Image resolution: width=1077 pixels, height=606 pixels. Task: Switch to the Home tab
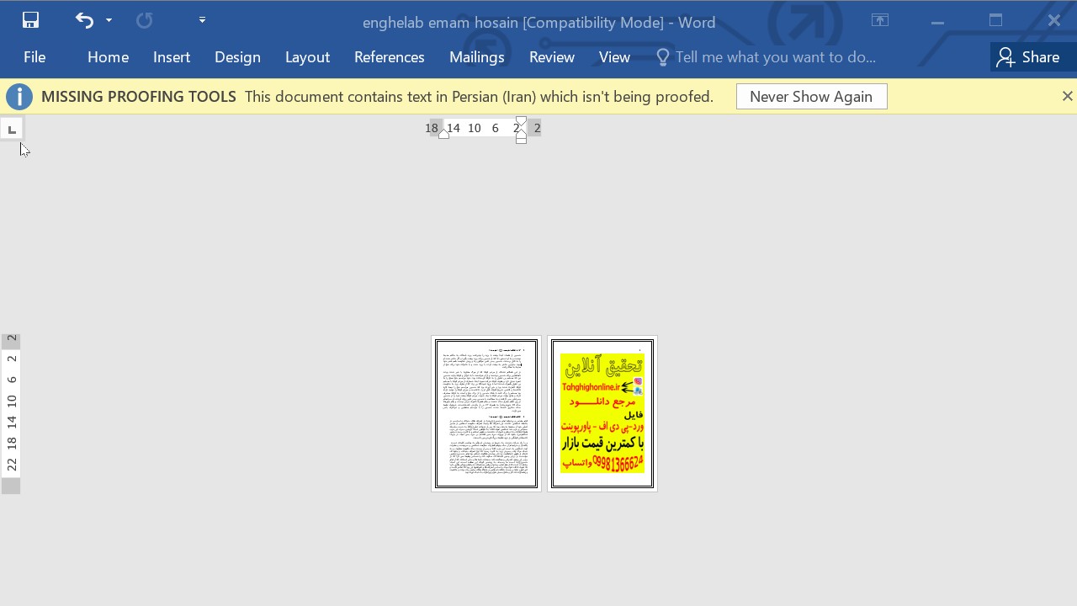tap(108, 57)
